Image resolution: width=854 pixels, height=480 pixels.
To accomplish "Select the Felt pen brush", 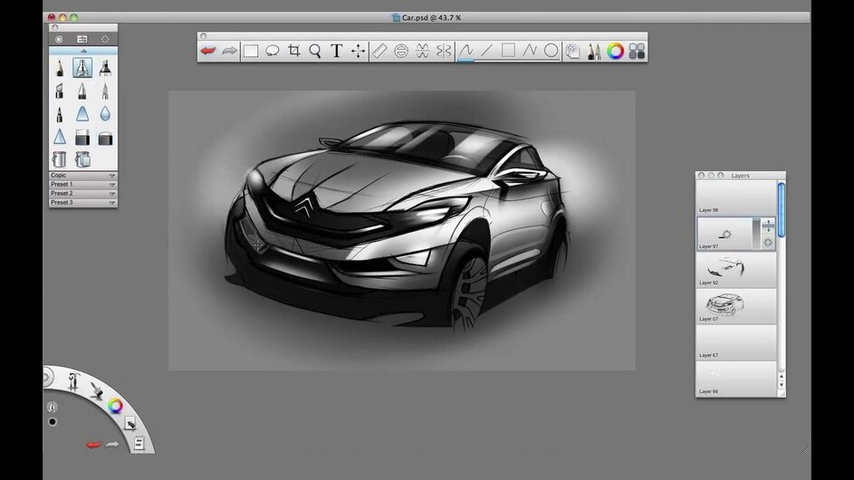I will pos(60,114).
